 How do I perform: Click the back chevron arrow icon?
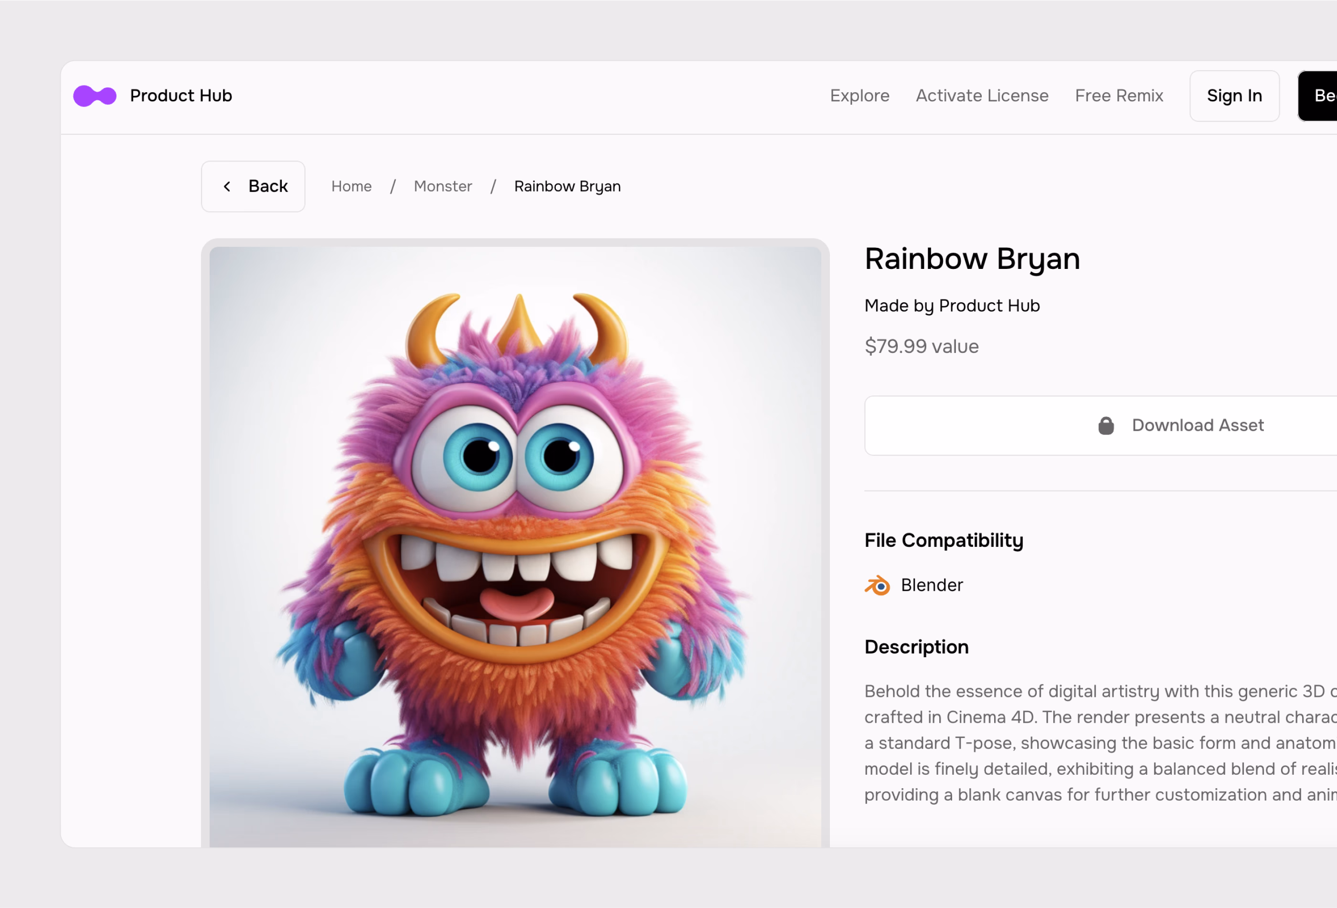pos(227,186)
